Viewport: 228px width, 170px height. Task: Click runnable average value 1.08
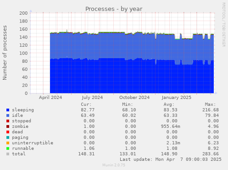(x=172, y=148)
